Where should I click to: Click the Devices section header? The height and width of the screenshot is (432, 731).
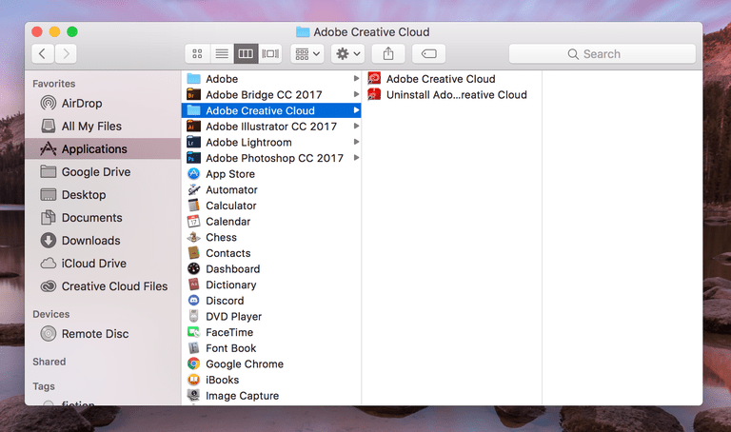click(x=50, y=314)
